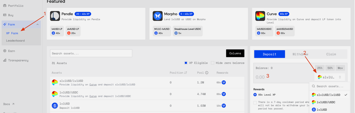This screenshot has height=113, width=355.
Task: Click the Pool column info icon
Action: (207, 73)
